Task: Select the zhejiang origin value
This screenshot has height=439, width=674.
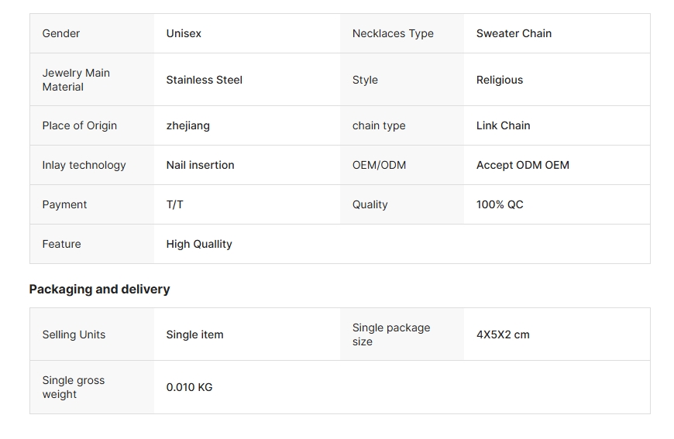Action: (187, 125)
